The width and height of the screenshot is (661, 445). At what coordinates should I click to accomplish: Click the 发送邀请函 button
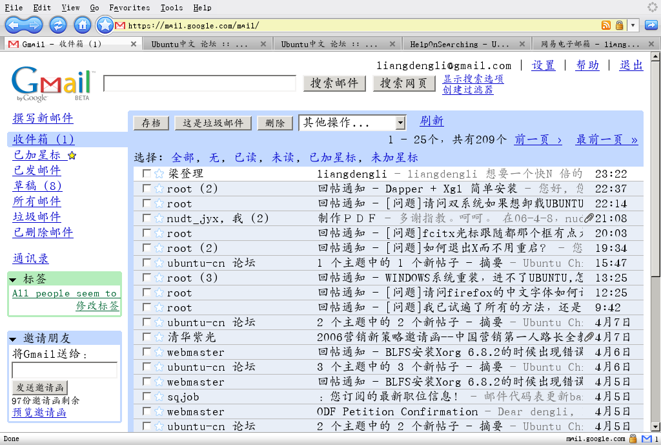[x=39, y=388]
